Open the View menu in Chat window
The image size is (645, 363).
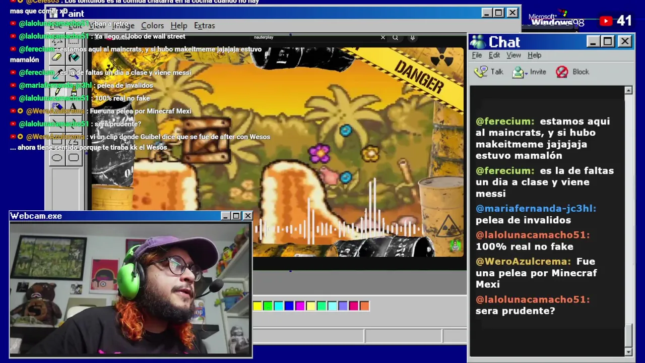pyautogui.click(x=513, y=55)
